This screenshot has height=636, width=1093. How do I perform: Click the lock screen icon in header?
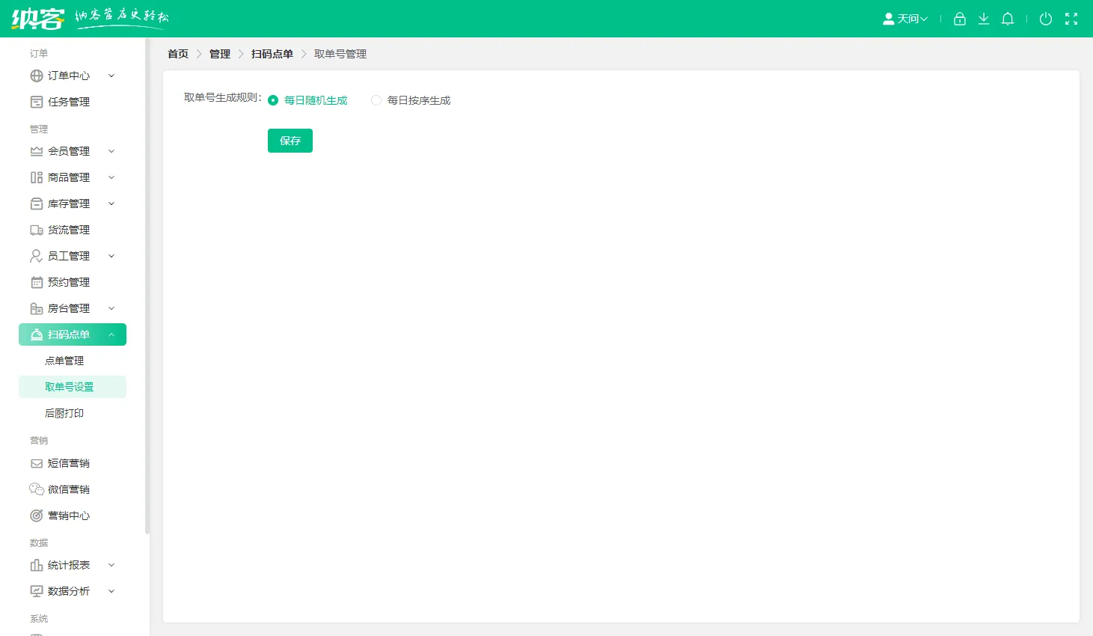960,19
